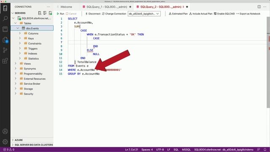Click MSSQL provider in status bar
This screenshot has width=270, height=152.
(x=186, y=149)
